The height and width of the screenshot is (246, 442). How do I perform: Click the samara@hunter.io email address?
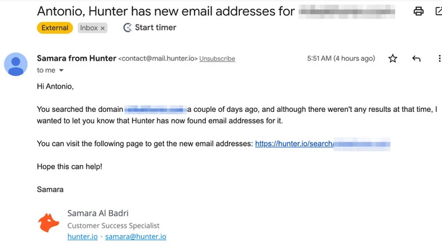(136, 237)
